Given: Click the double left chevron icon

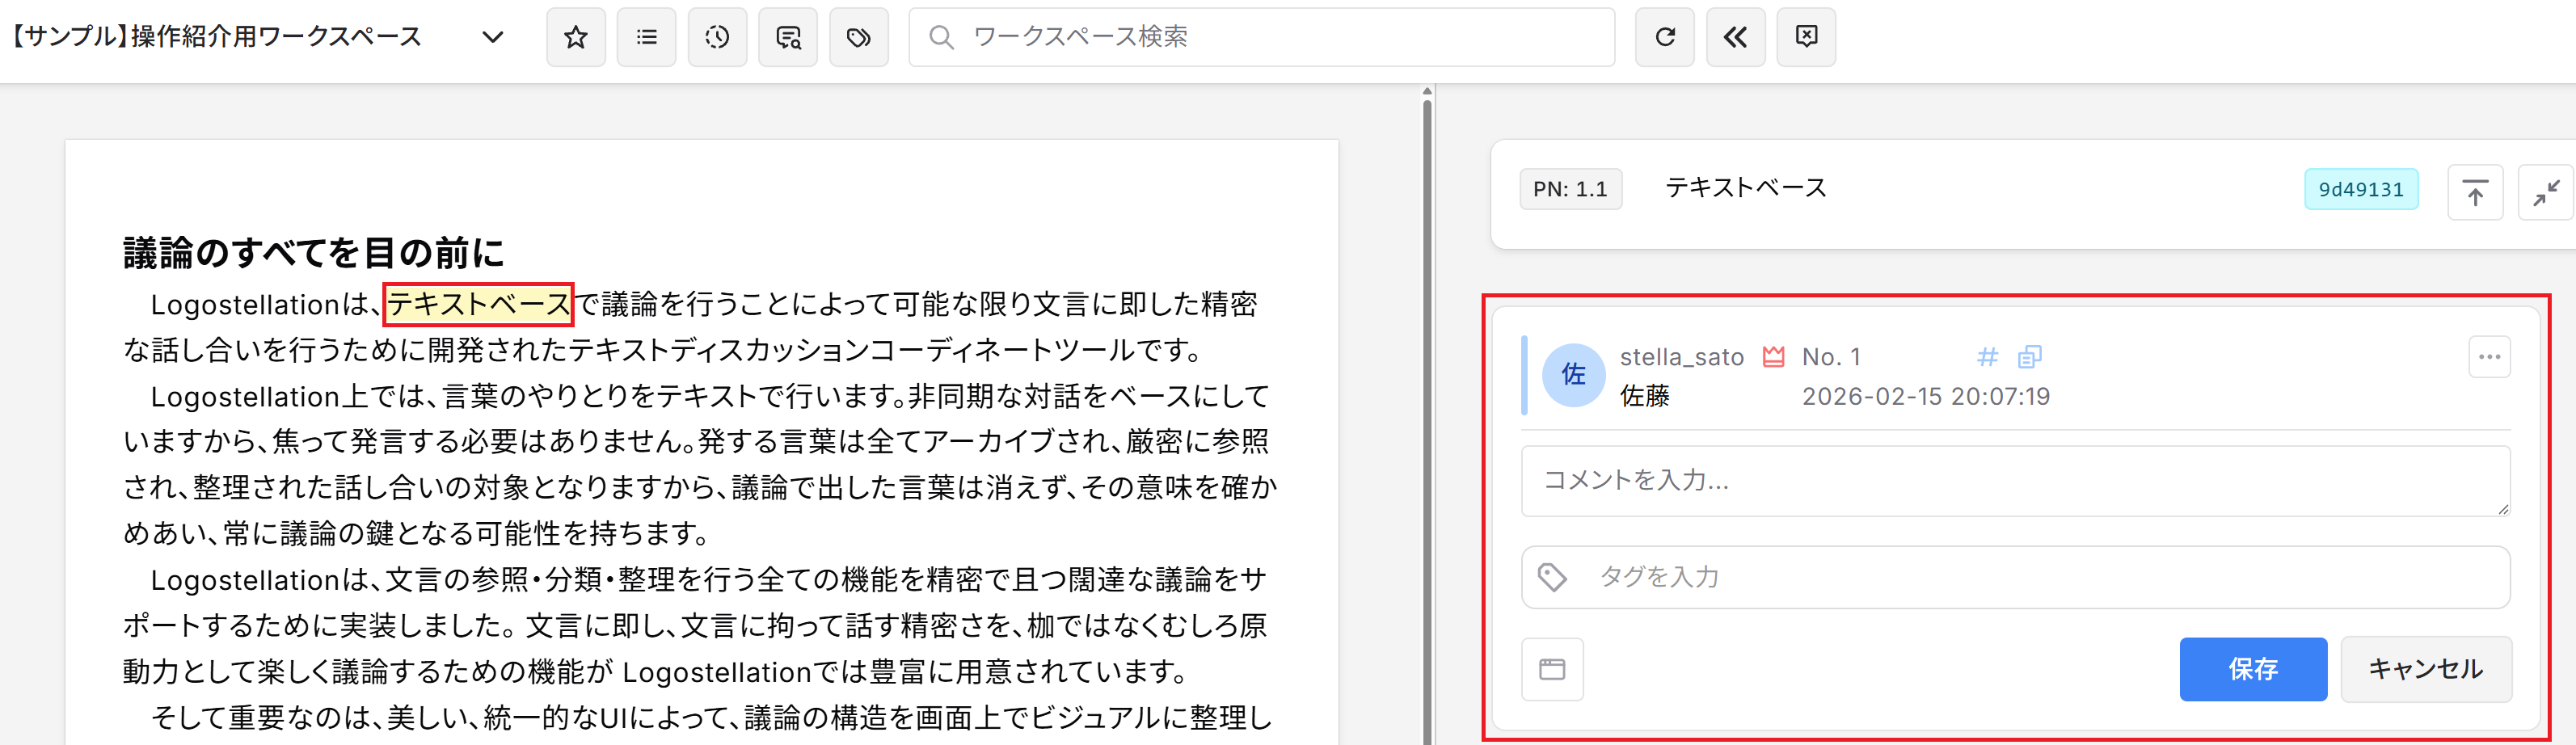Looking at the screenshot, I should coord(1735,37).
